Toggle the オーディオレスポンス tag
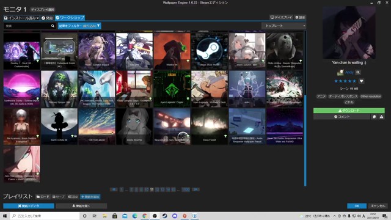Viewport: 391px width, 220px height. (x=343, y=97)
